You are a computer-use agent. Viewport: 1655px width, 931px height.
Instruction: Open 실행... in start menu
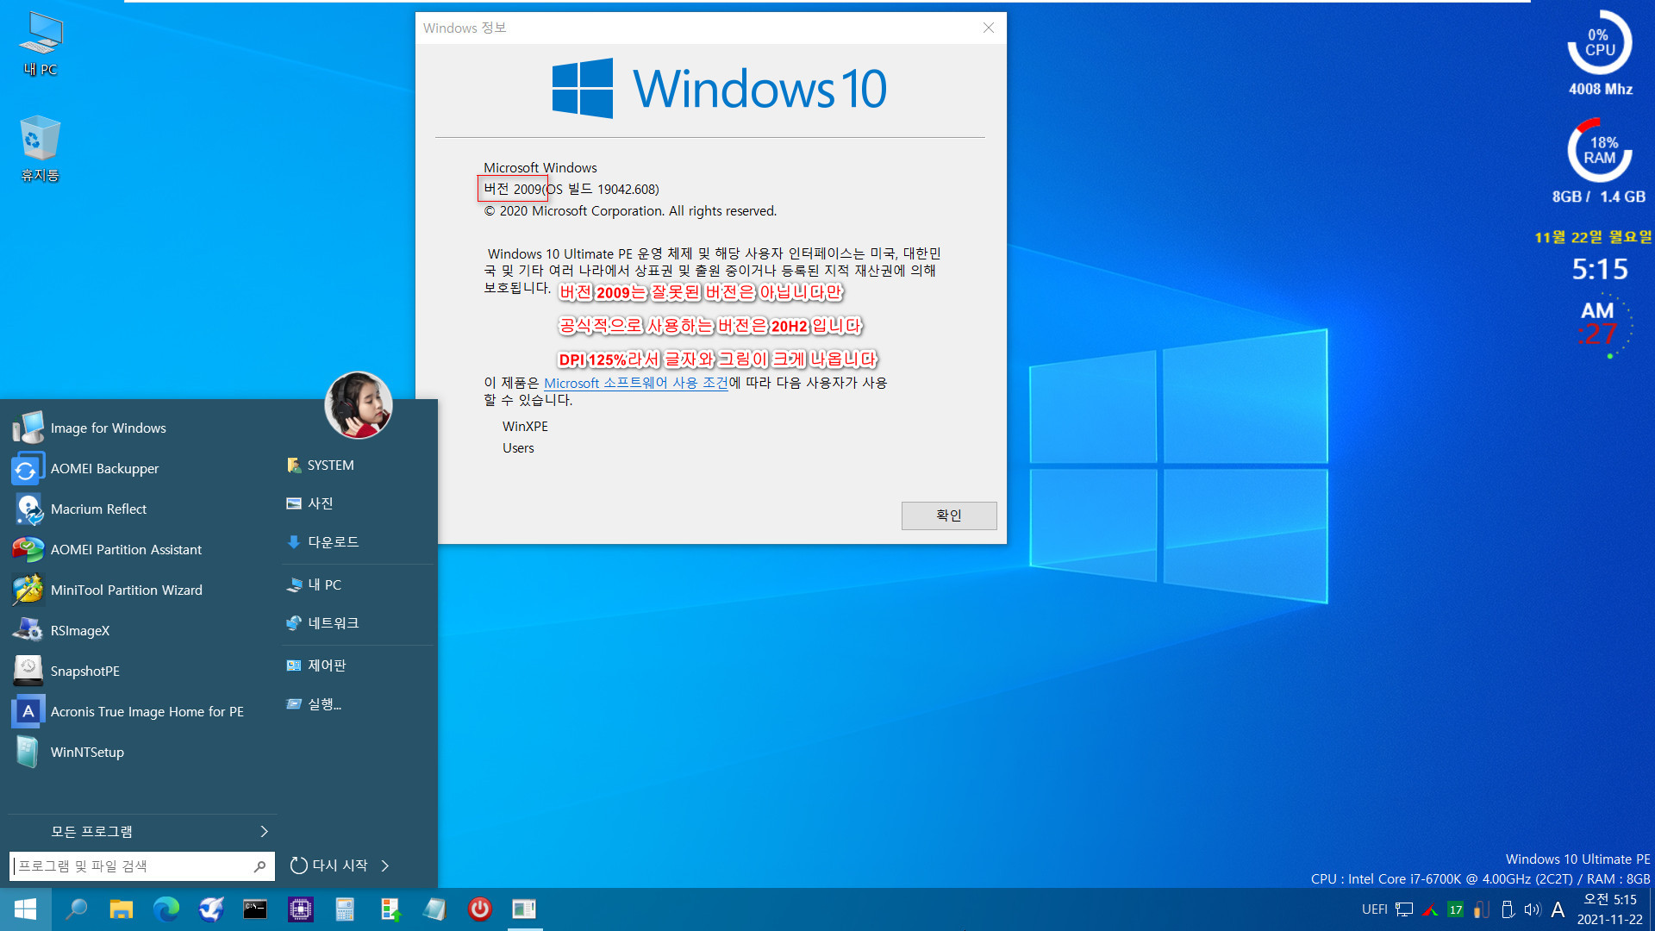pos(359,703)
